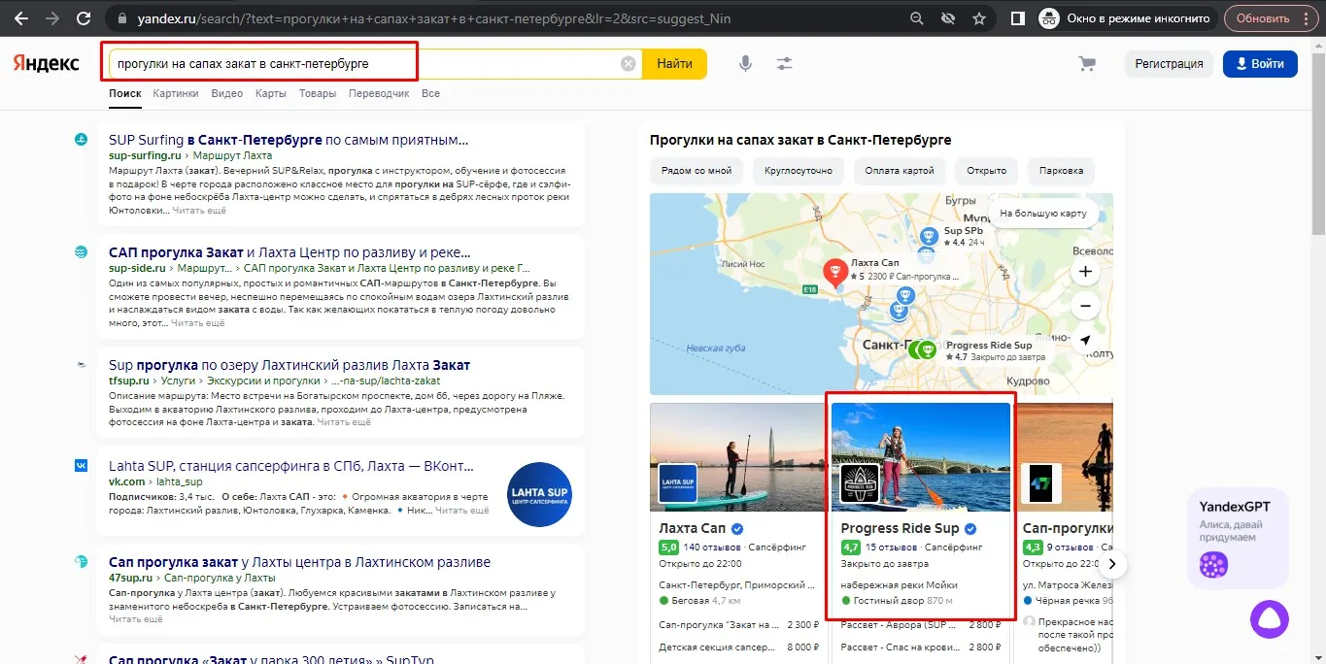Go back using browser back arrow
Screen dimensions: 1326x664
[x=20, y=18]
